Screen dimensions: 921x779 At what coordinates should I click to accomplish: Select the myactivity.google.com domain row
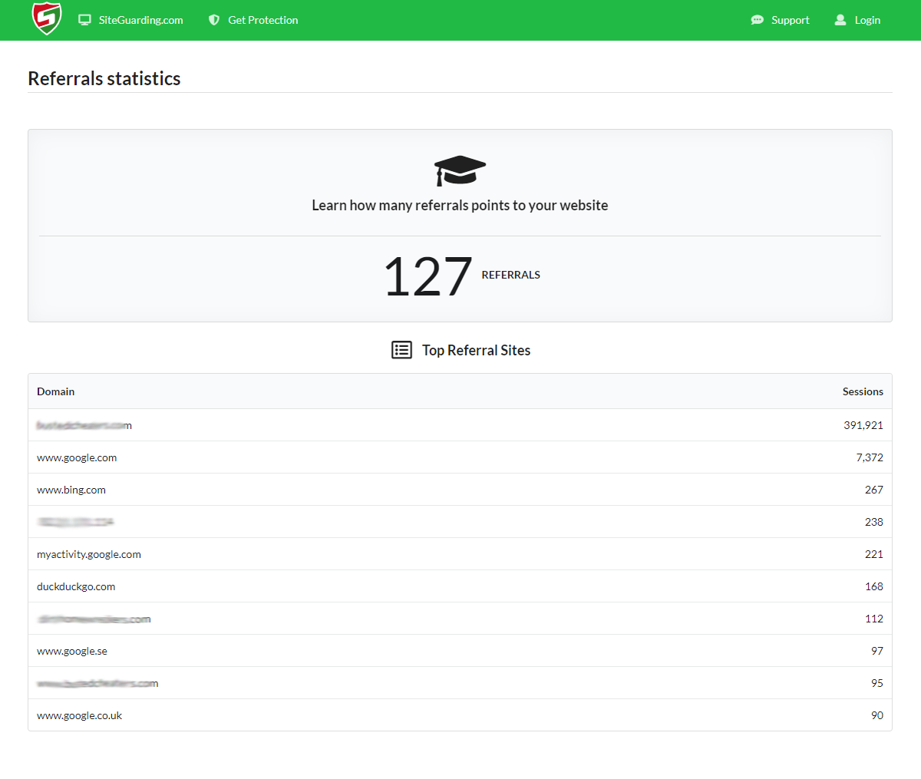point(460,554)
